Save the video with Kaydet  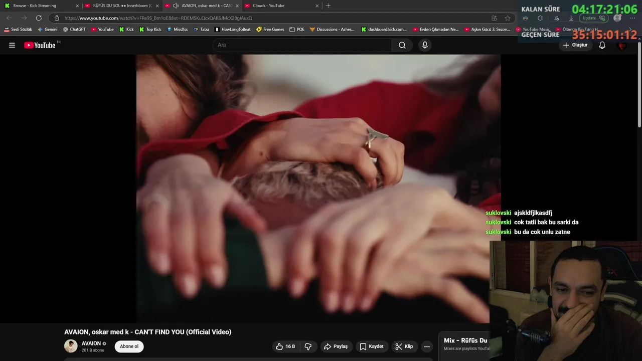(x=372, y=346)
